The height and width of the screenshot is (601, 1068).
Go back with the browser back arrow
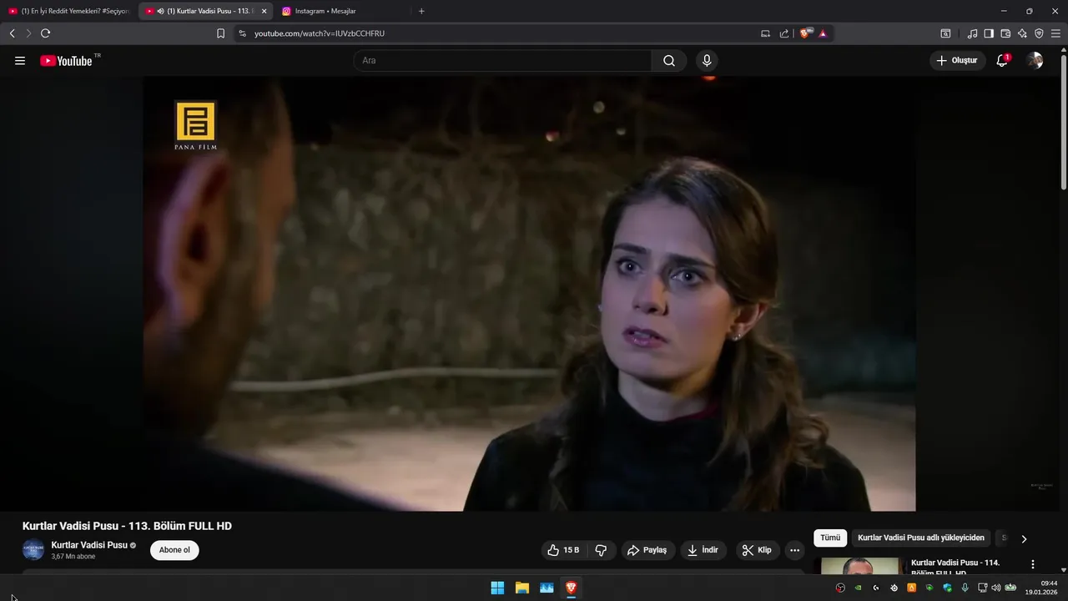pos(12,33)
